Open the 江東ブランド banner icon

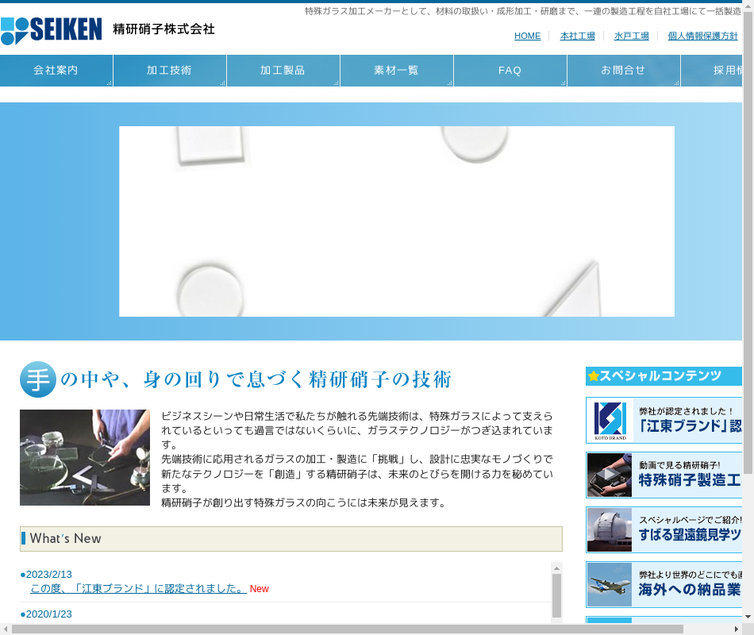pyautogui.click(x=610, y=421)
